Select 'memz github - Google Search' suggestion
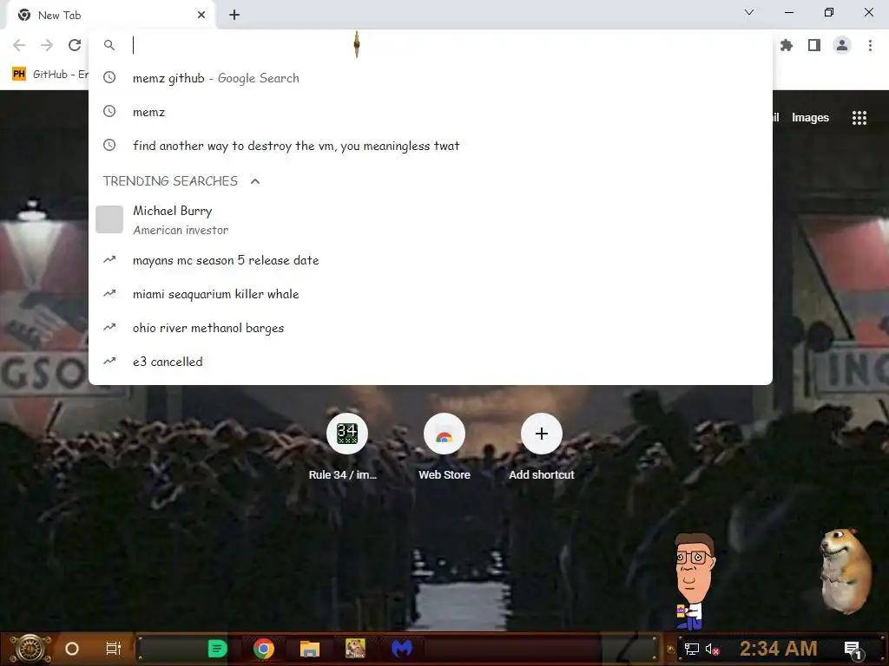 click(431, 78)
